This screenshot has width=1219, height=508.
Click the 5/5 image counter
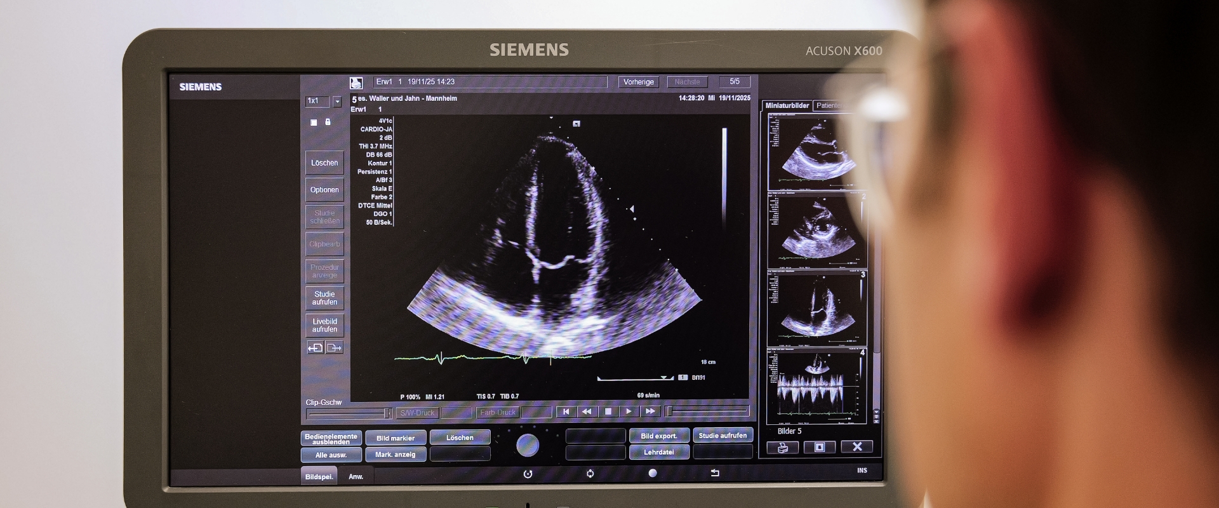coord(735,82)
